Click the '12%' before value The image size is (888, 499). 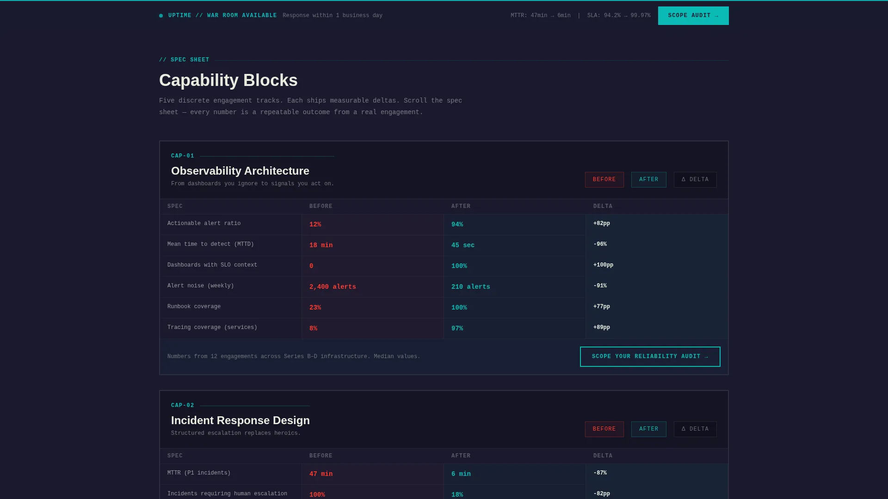315,225
